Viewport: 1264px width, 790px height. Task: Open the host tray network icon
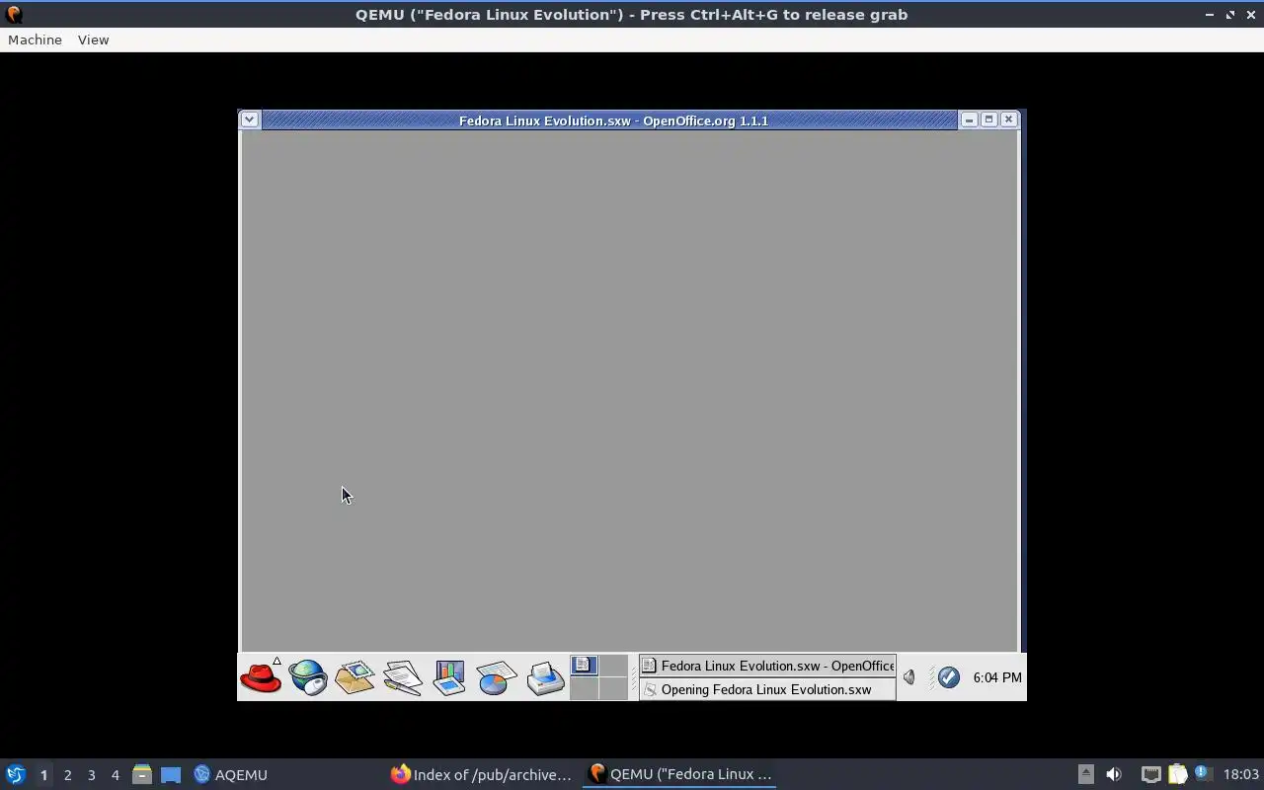(x=1150, y=774)
